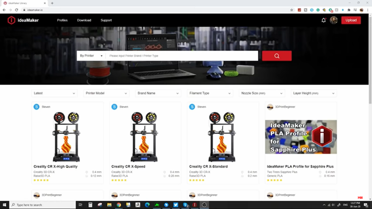Screen dimensions: 372x209
Task: Open the Latest sort dropdown
Action: [x=54, y=93]
